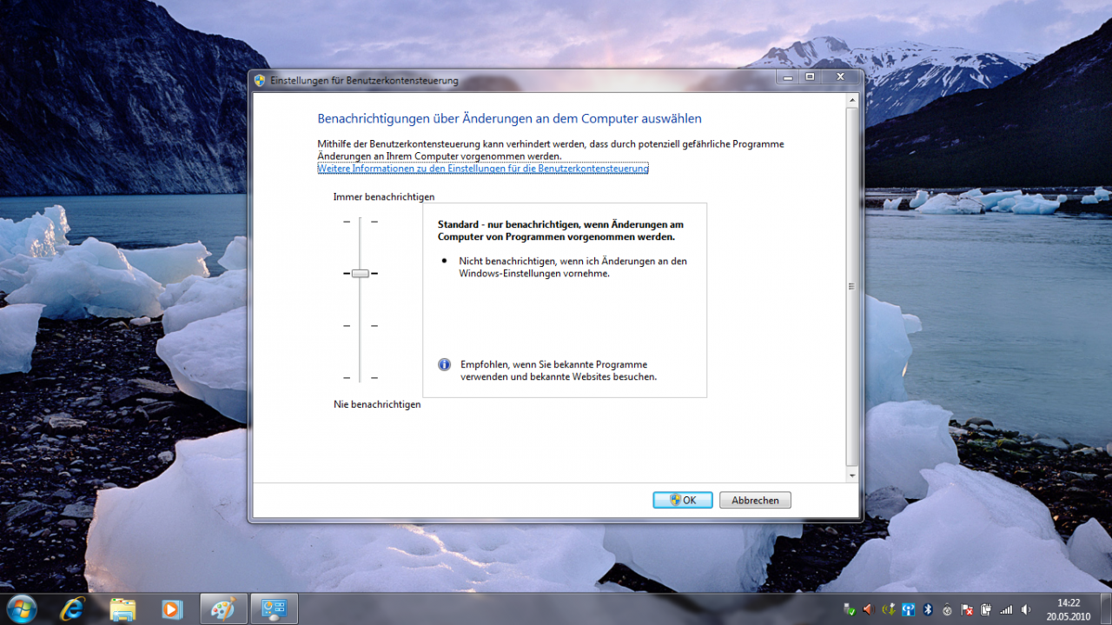Screen dimensions: 1112x625
Task: Open the Windows Start menu orb
Action: click(23, 608)
